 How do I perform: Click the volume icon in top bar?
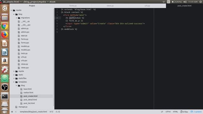click(x=185, y=2)
